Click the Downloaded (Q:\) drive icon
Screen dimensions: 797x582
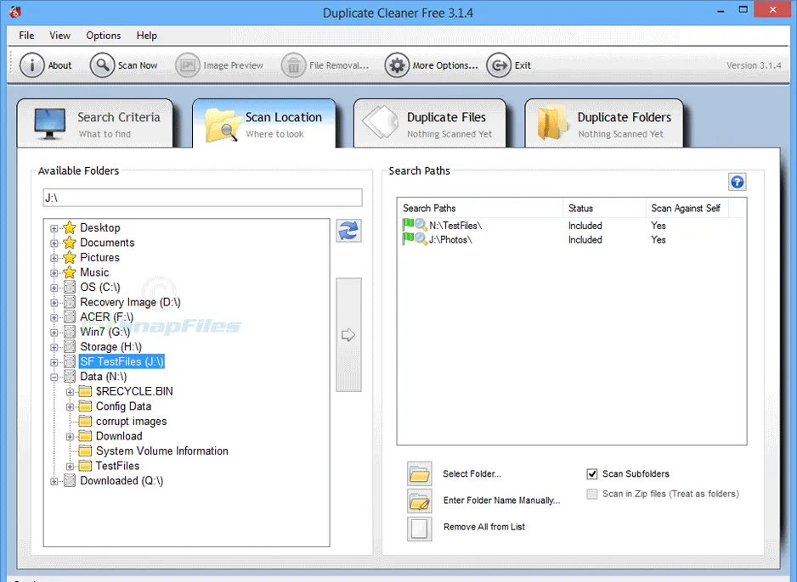click(x=70, y=480)
